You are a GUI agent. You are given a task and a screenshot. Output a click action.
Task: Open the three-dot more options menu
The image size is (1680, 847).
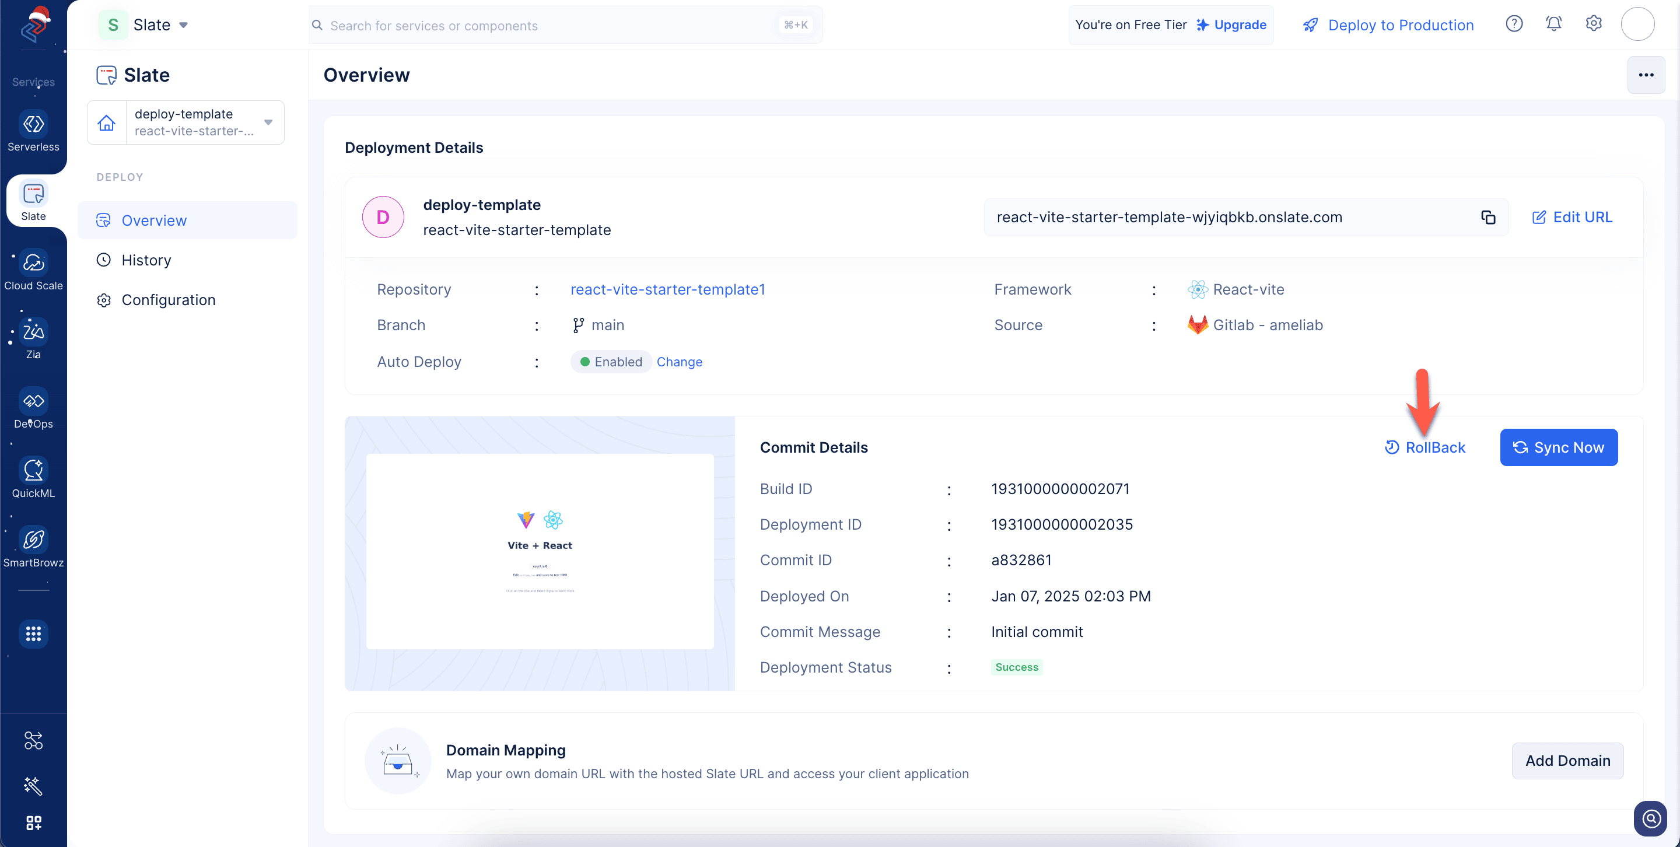[1646, 75]
